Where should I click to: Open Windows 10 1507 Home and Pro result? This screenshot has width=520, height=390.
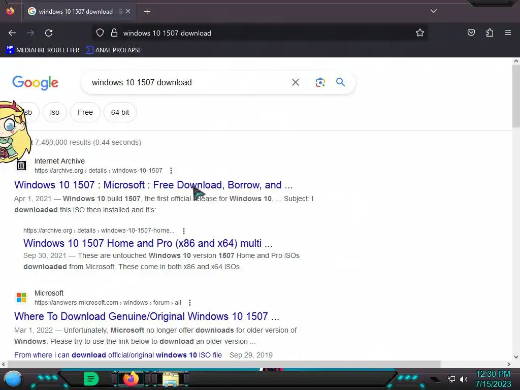pyautogui.click(x=148, y=243)
